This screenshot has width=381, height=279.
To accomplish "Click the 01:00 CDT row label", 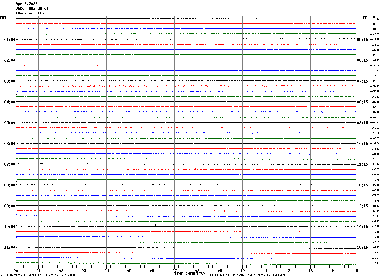I will [10, 40].
